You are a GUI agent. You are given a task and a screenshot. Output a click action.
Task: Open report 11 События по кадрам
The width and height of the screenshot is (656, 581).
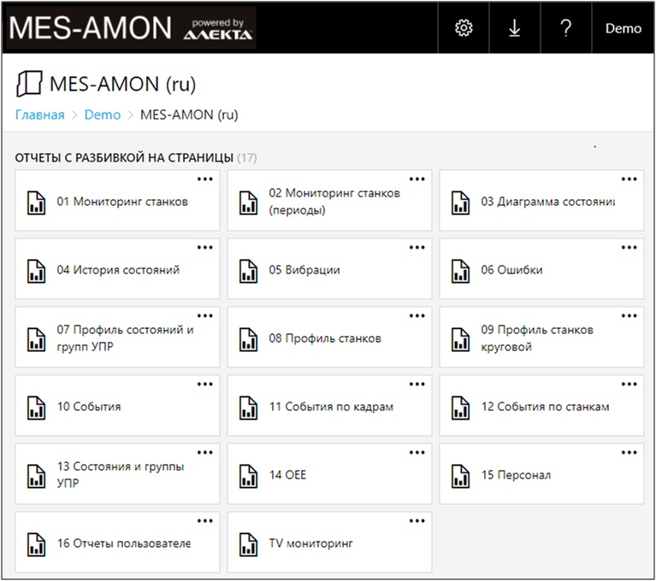pos(331,407)
